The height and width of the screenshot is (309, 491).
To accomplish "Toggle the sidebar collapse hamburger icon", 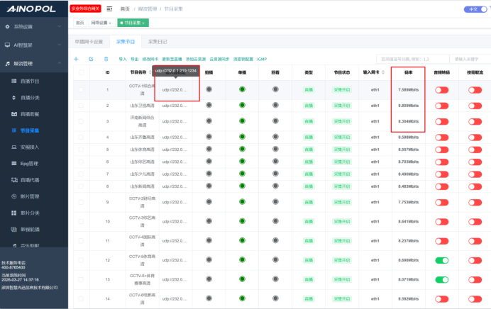I will click(109, 9).
